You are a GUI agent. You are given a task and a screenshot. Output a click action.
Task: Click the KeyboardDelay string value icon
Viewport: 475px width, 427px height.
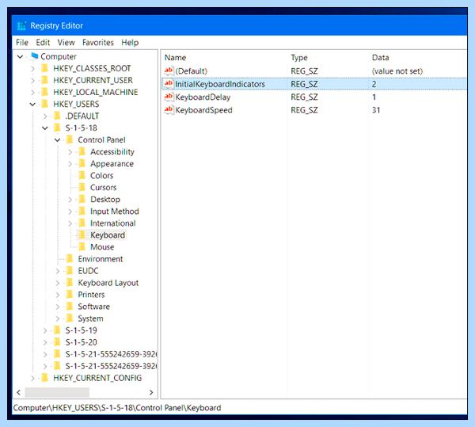pos(169,97)
